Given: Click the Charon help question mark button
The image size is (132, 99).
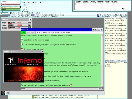Looking at the screenshot, I should point(93,30).
